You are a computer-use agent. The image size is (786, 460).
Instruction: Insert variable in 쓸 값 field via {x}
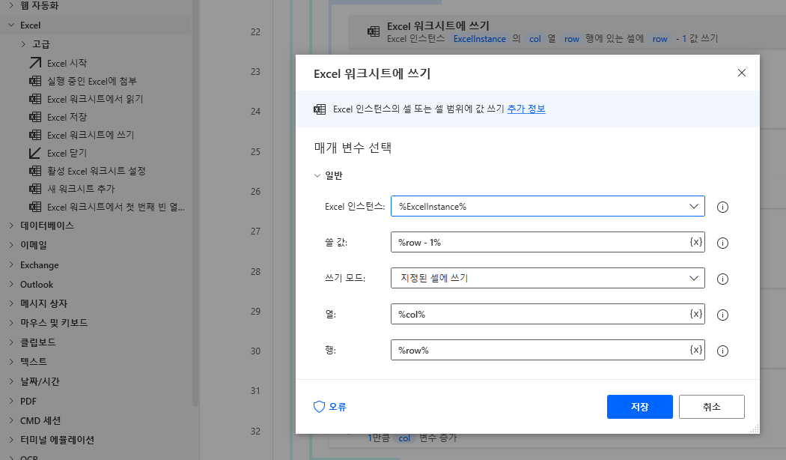coord(695,242)
